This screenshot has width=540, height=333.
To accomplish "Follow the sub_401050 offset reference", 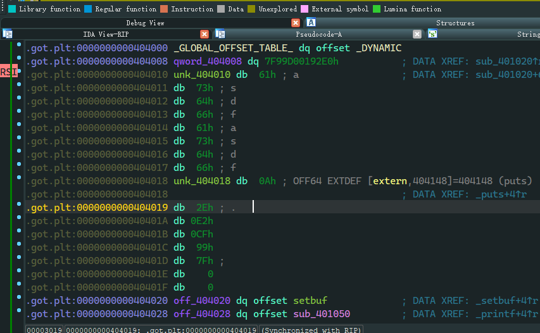I will (321, 314).
